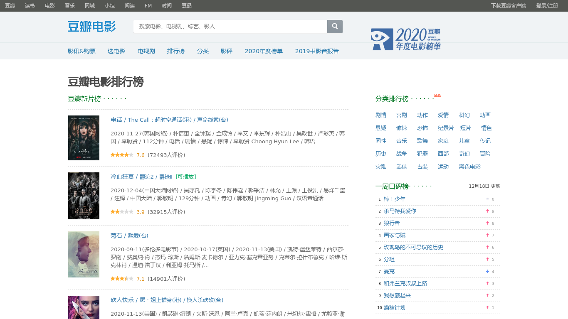The image size is (568, 319).
Task: Open 棒！少年 in weekly ranking
Action: tap(395, 199)
